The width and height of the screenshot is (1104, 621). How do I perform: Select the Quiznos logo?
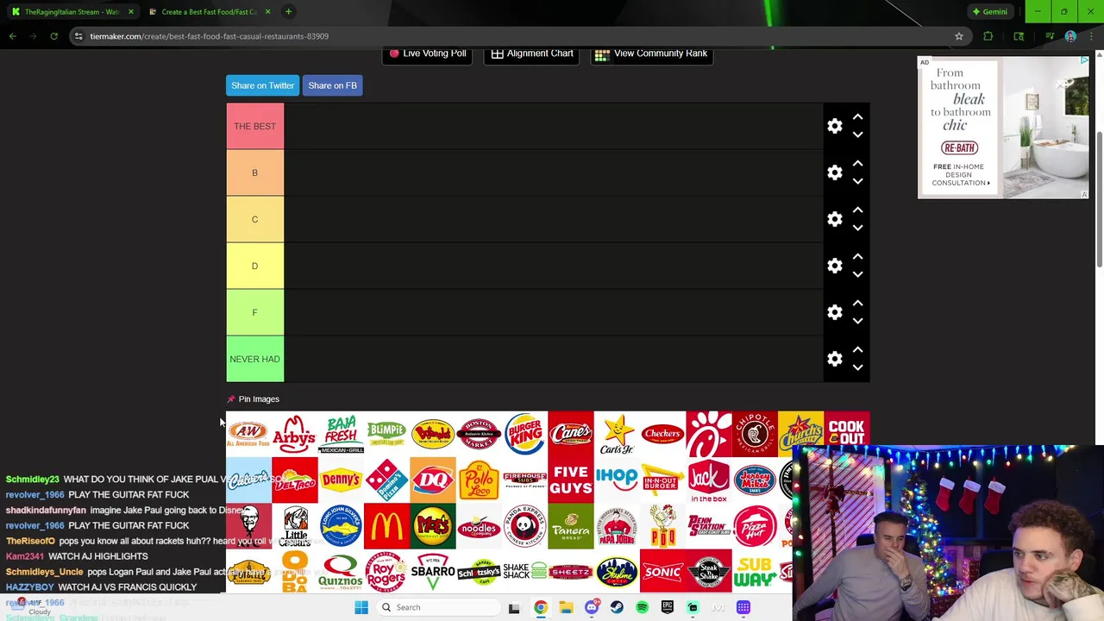[341, 572]
